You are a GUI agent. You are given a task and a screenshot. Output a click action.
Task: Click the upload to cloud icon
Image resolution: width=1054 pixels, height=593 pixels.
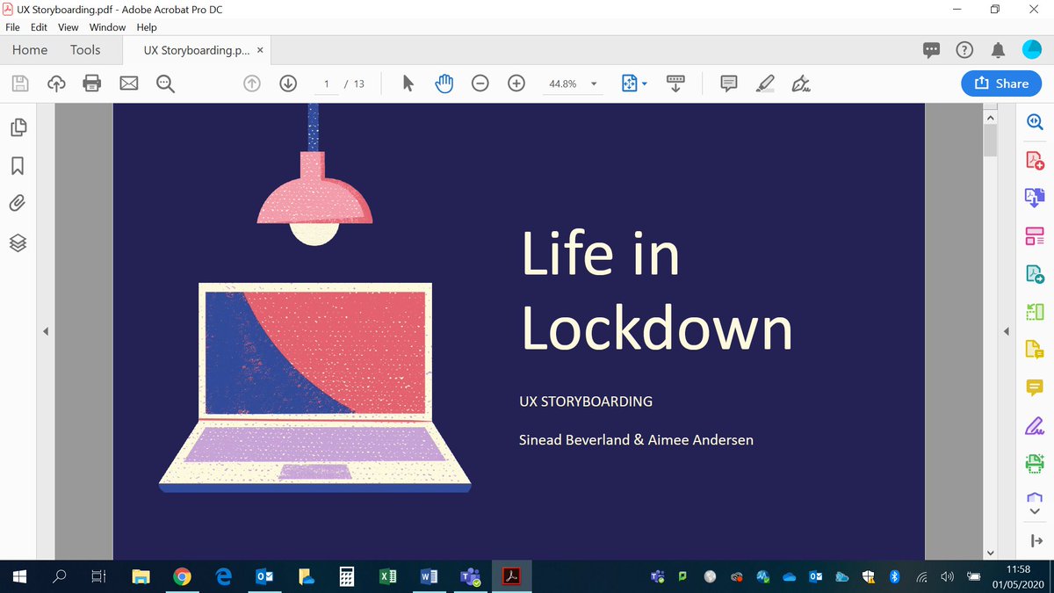[x=56, y=83]
